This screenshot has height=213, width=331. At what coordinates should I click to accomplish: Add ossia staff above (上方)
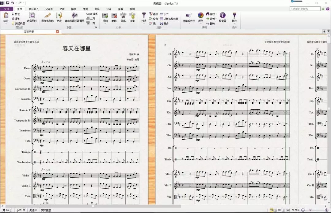pyautogui.click(x=91, y=19)
